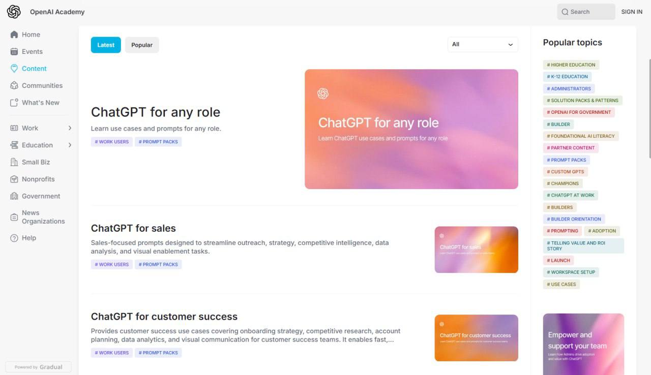The width and height of the screenshot is (651, 375).
Task: Open the ChatGPT for any role thumbnail
Action: click(x=411, y=129)
